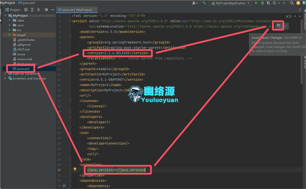
Task: Click Select Opened File target icon
Action: [x=26, y=10]
